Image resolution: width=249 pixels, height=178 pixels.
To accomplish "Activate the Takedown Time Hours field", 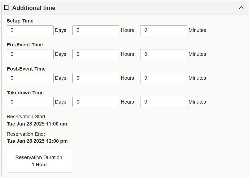I will coord(96,102).
